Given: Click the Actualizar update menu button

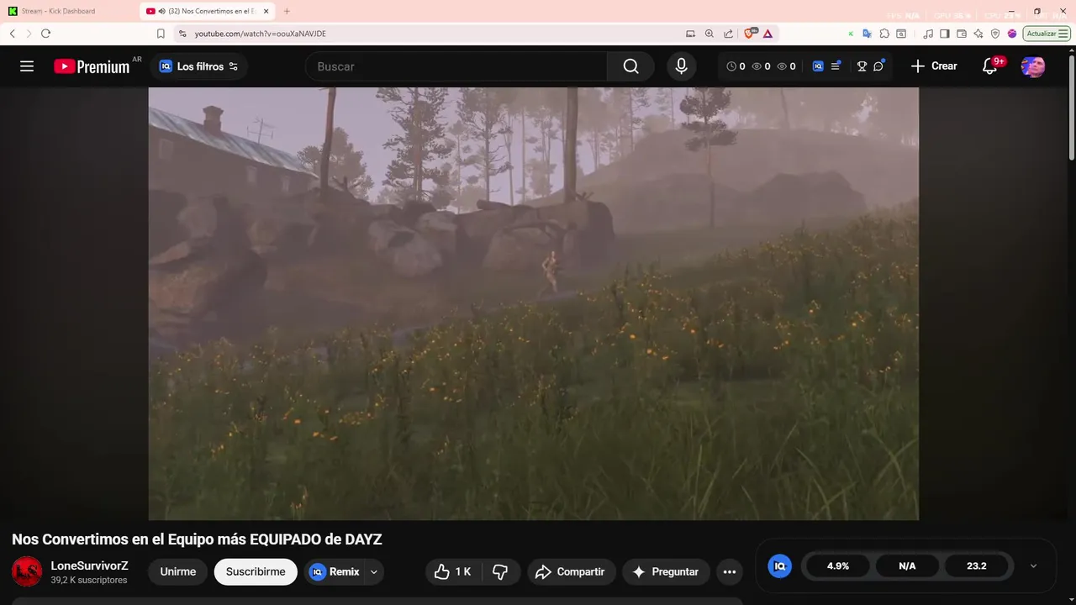Looking at the screenshot, I should click(x=1047, y=34).
